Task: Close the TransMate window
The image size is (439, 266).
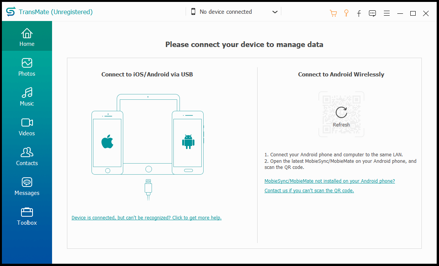Action: [x=426, y=13]
